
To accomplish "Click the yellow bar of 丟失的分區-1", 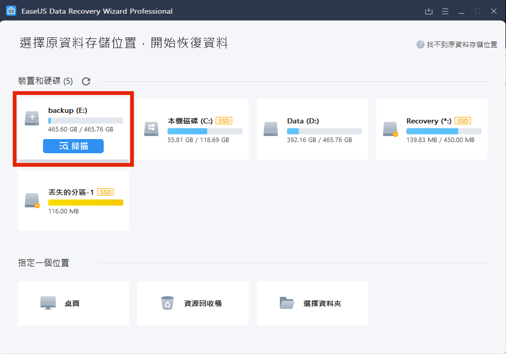I will pyautogui.click(x=86, y=202).
